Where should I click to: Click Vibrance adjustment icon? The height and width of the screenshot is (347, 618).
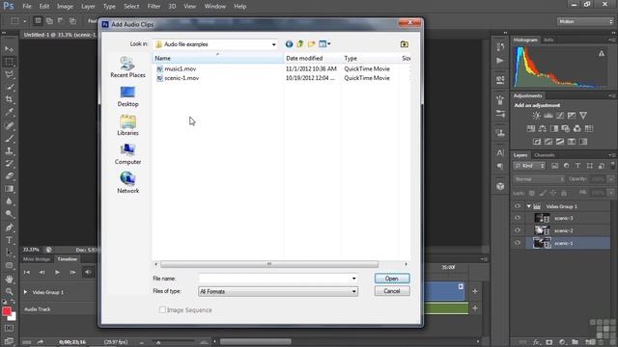pos(583,116)
